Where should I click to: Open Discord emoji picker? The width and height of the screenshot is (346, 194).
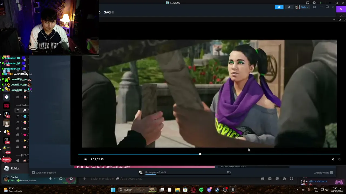(x=284, y=179)
